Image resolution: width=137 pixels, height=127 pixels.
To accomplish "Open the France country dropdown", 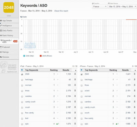I will (100, 6).
